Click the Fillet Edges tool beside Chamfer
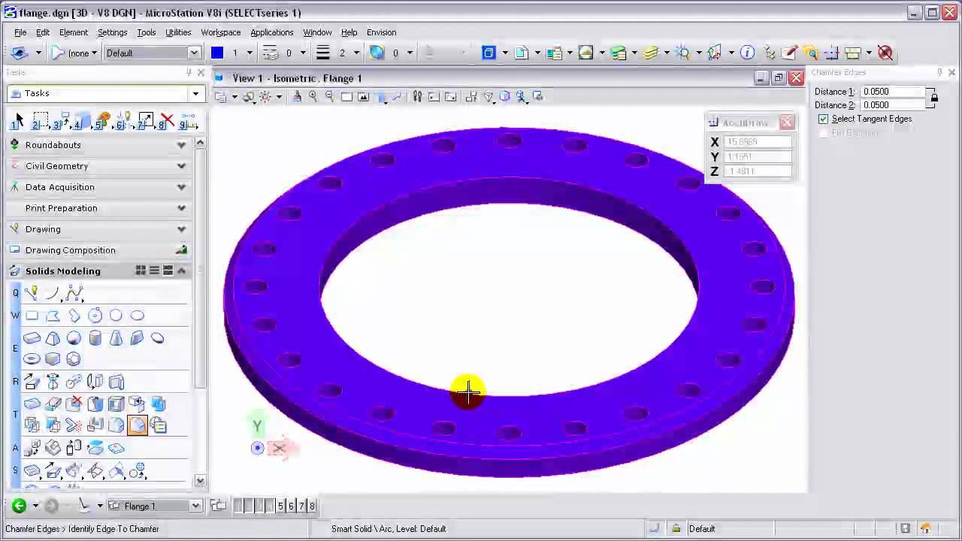962x541 pixels. [x=116, y=425]
